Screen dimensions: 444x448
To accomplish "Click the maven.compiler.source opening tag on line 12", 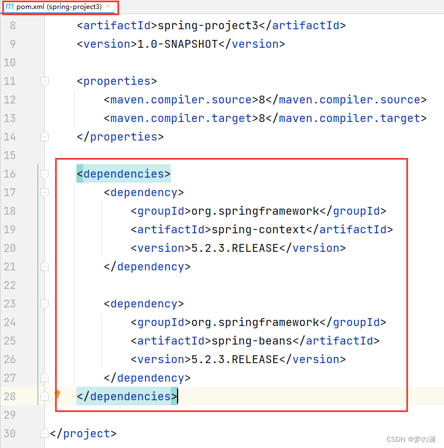I will pyautogui.click(x=181, y=99).
